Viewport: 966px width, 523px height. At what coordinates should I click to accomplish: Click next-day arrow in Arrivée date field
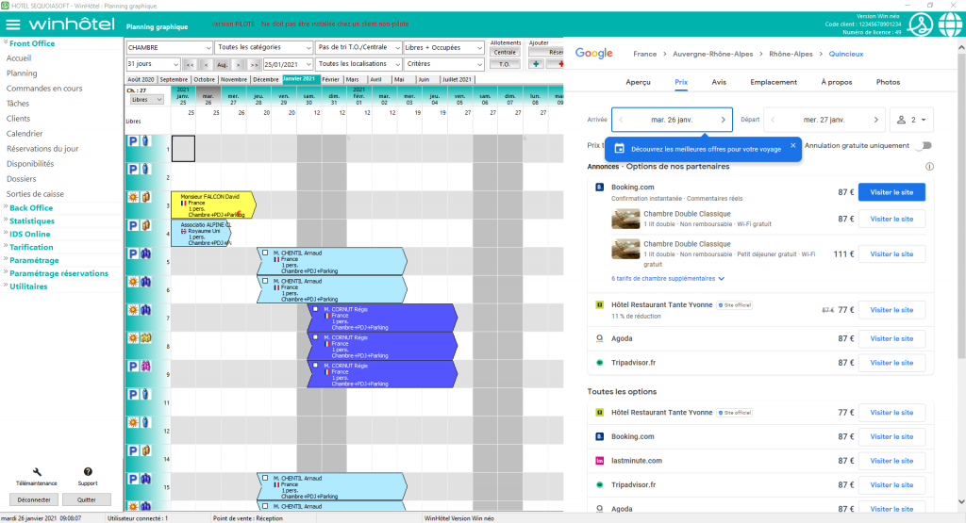tap(724, 120)
